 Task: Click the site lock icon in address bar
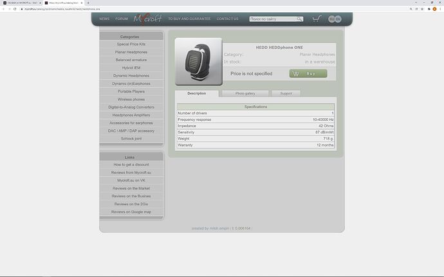(21, 9)
